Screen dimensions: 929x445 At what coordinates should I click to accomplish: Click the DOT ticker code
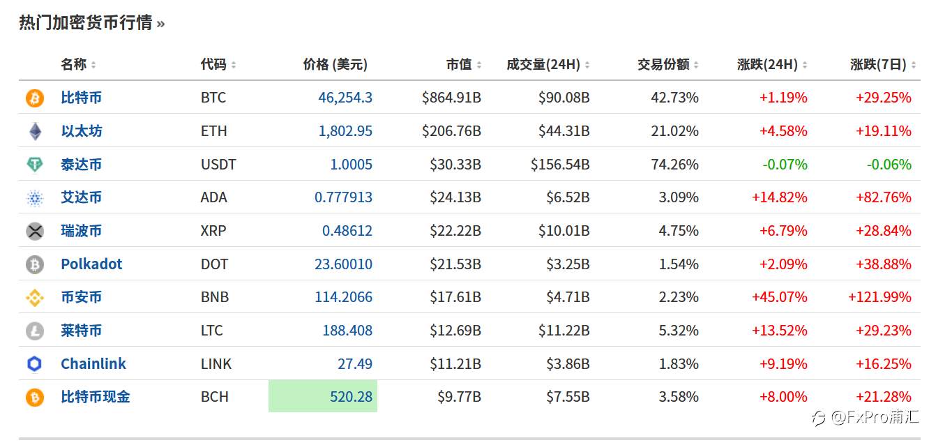coord(214,264)
